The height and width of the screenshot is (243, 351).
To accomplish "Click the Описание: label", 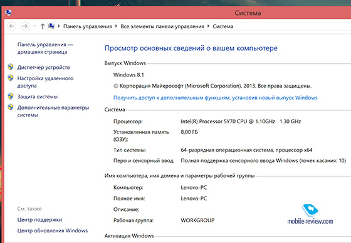I will tap(126, 209).
